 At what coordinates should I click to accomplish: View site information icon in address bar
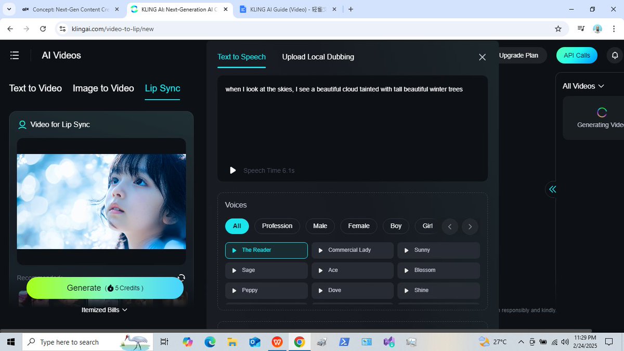click(x=62, y=29)
